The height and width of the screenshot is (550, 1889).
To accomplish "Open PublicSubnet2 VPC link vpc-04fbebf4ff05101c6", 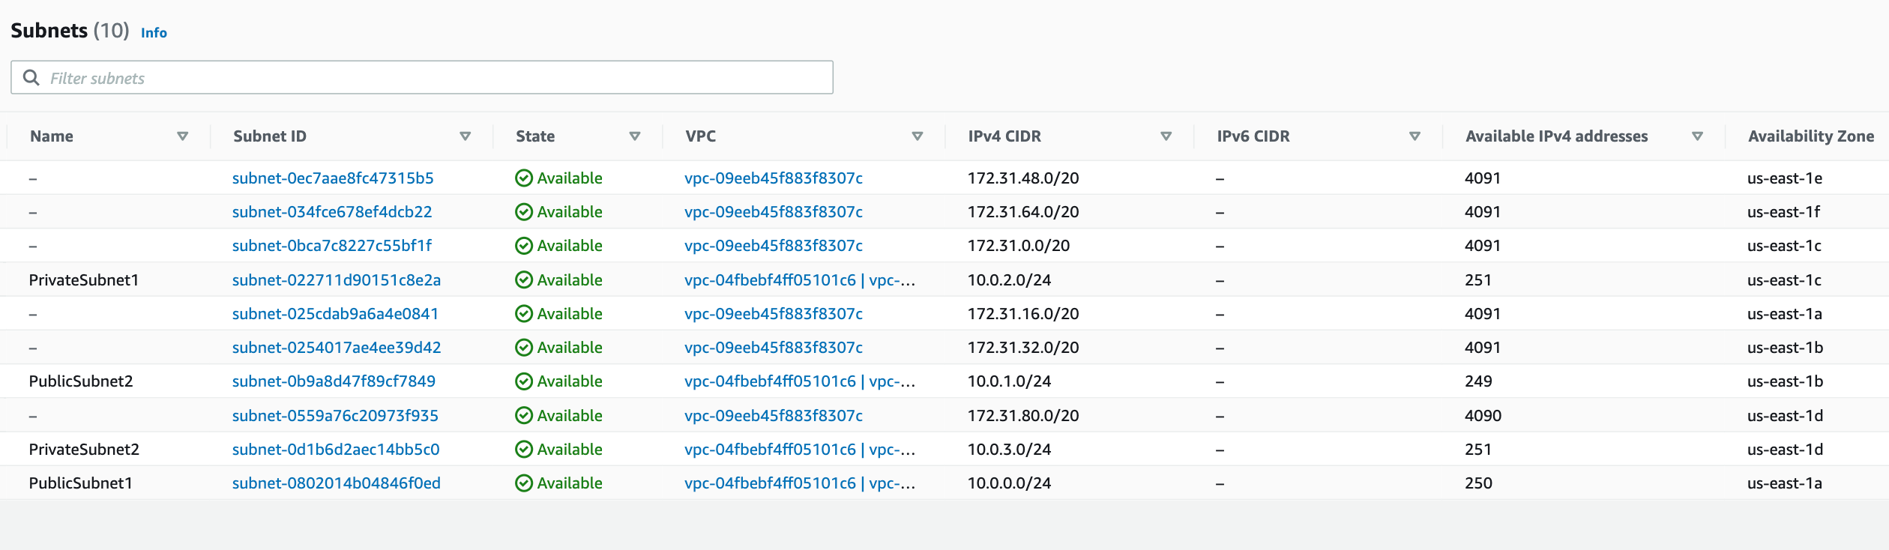I will click(x=770, y=381).
